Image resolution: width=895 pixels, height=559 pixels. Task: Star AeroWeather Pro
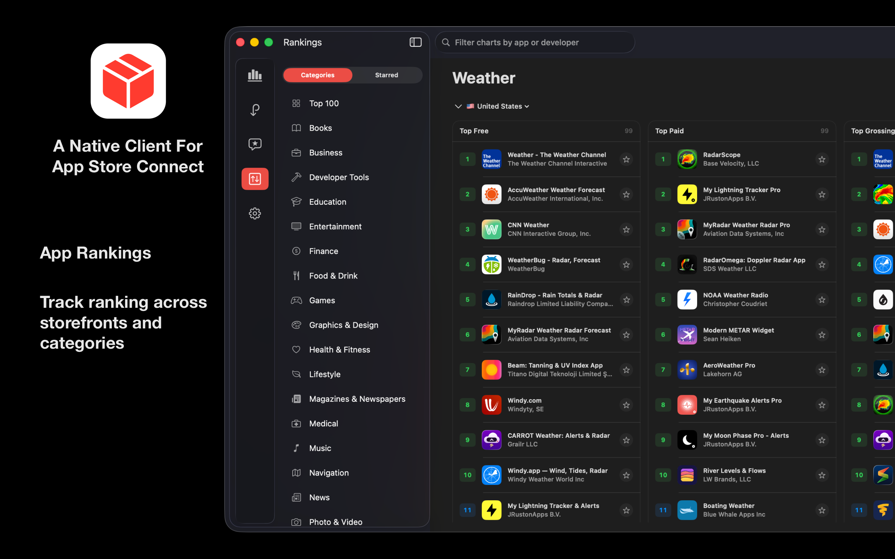pos(822,370)
